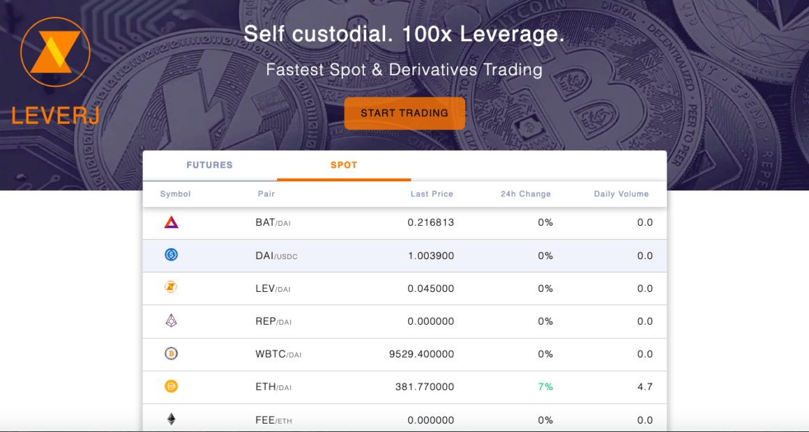
Task: Click the BAT token icon
Action: coord(171,222)
